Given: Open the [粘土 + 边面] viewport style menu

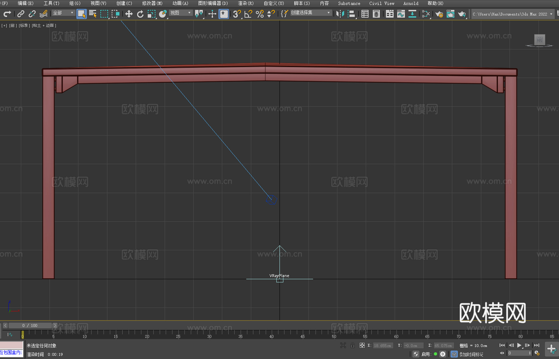Looking at the screenshot, I should point(44,25).
